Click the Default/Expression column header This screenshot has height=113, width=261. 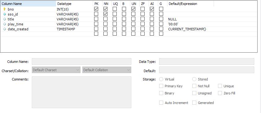(191, 4)
